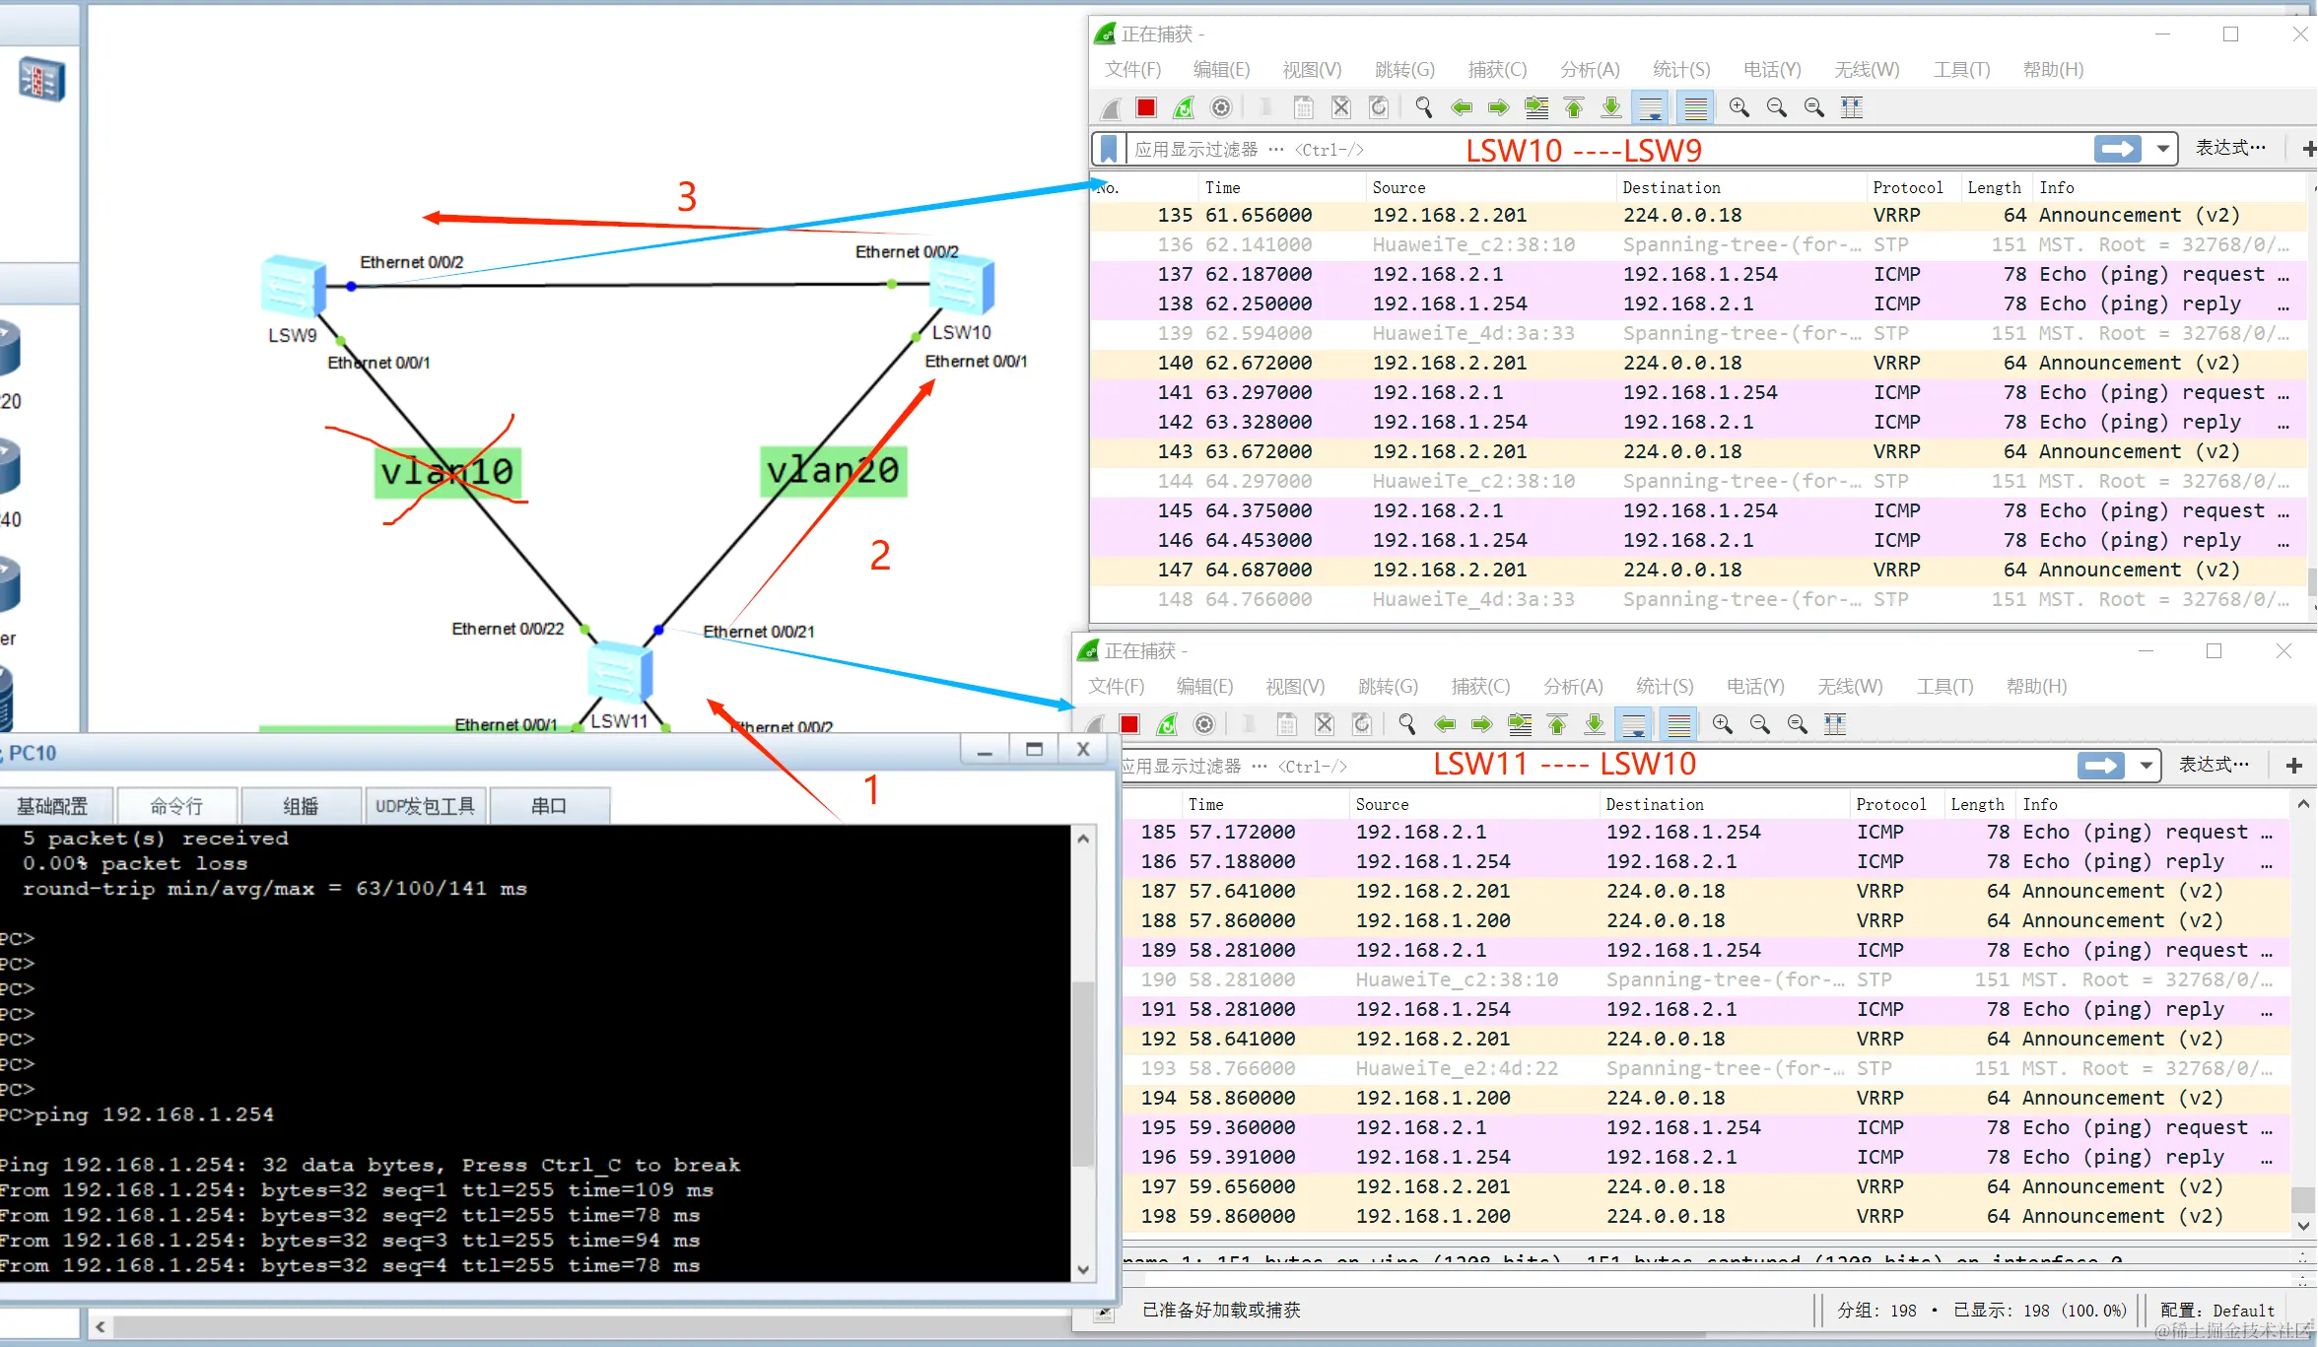Zoom in packet text in upper Wireshark
2318x1347 pixels.
click(x=1739, y=107)
